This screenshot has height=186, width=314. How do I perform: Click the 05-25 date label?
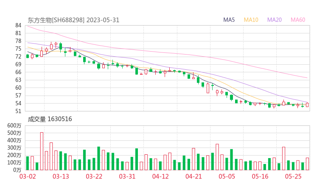pyautogui.click(x=293, y=176)
